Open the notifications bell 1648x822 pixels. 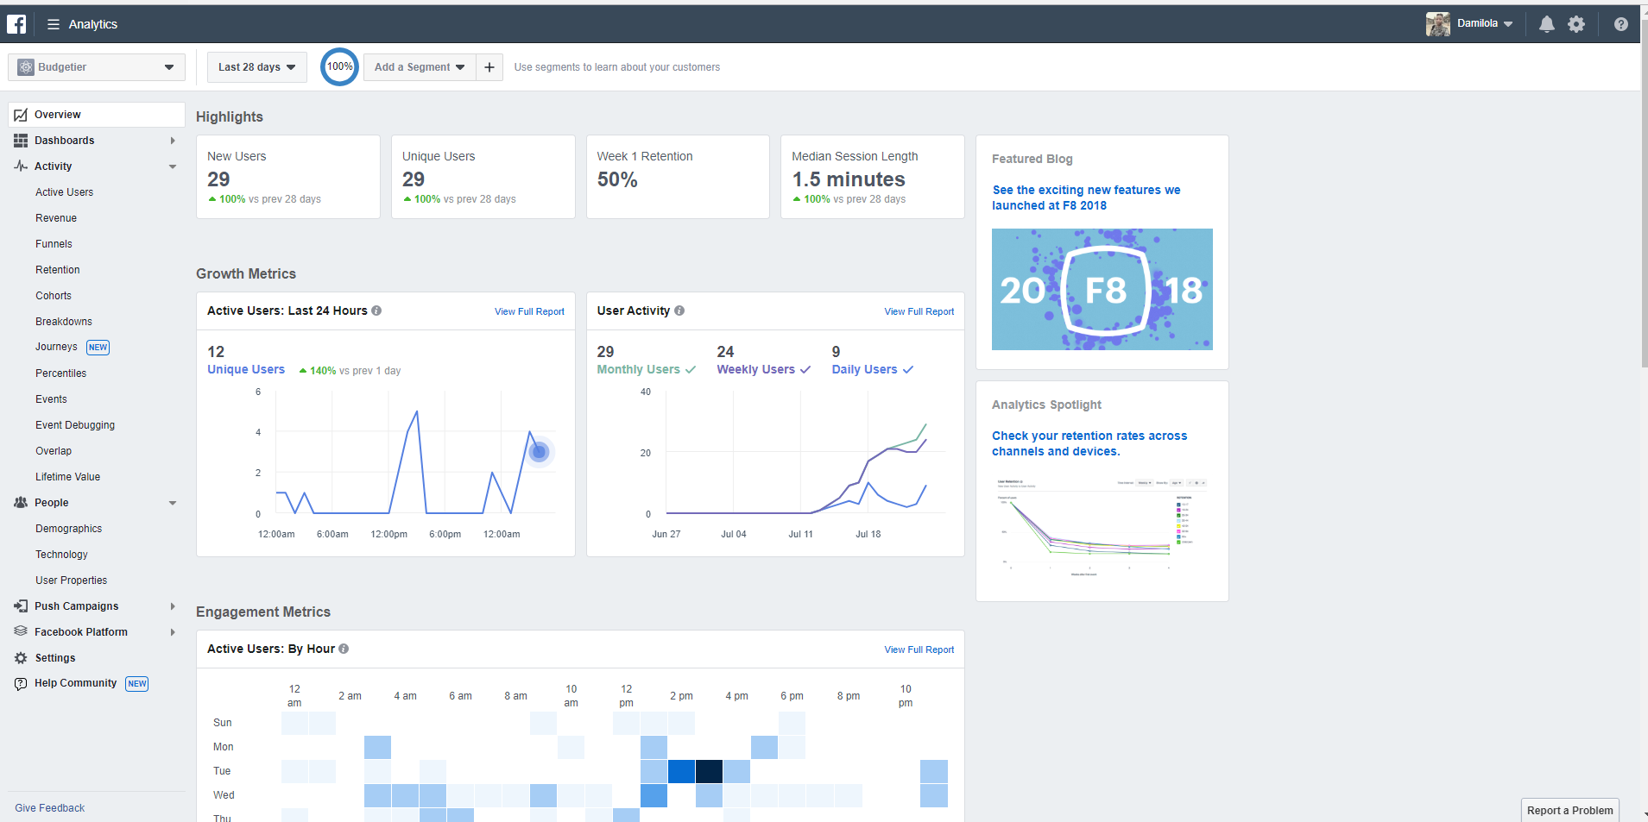(1547, 24)
